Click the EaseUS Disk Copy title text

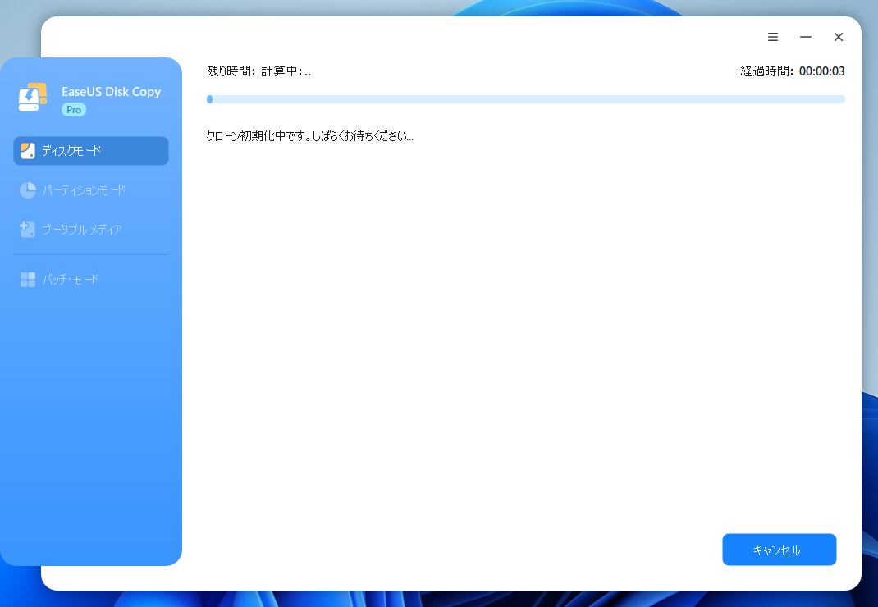(111, 92)
